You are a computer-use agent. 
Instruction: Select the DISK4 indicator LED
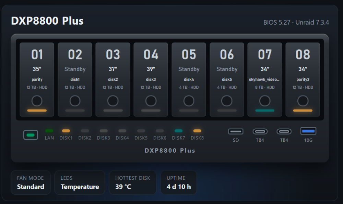(x=122, y=131)
